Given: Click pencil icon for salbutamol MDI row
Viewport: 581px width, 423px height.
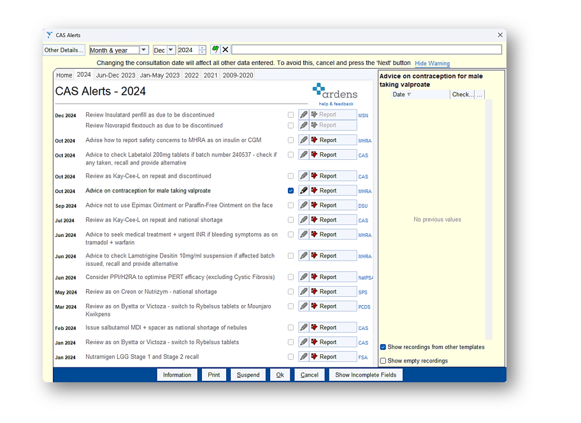Looking at the screenshot, I should pyautogui.click(x=304, y=327).
